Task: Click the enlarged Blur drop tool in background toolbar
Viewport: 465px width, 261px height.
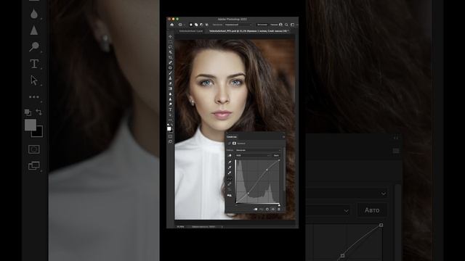Action: tap(34, 14)
